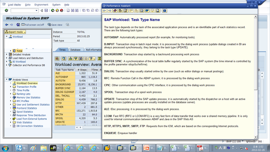Click Edit Documentation pencil icon
270x152 pixels.
coord(126,11)
